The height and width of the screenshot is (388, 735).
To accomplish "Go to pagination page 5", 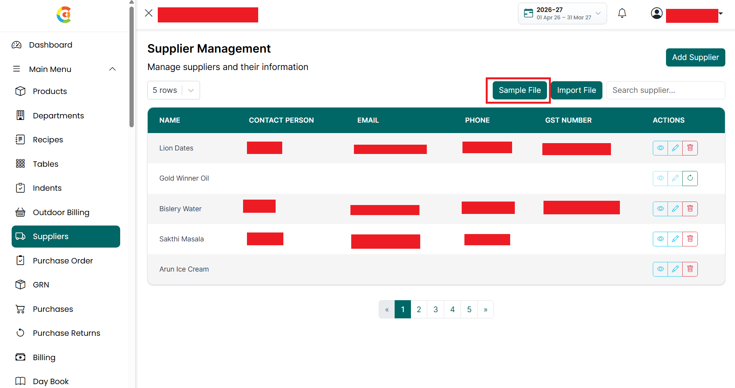I will click(x=469, y=309).
